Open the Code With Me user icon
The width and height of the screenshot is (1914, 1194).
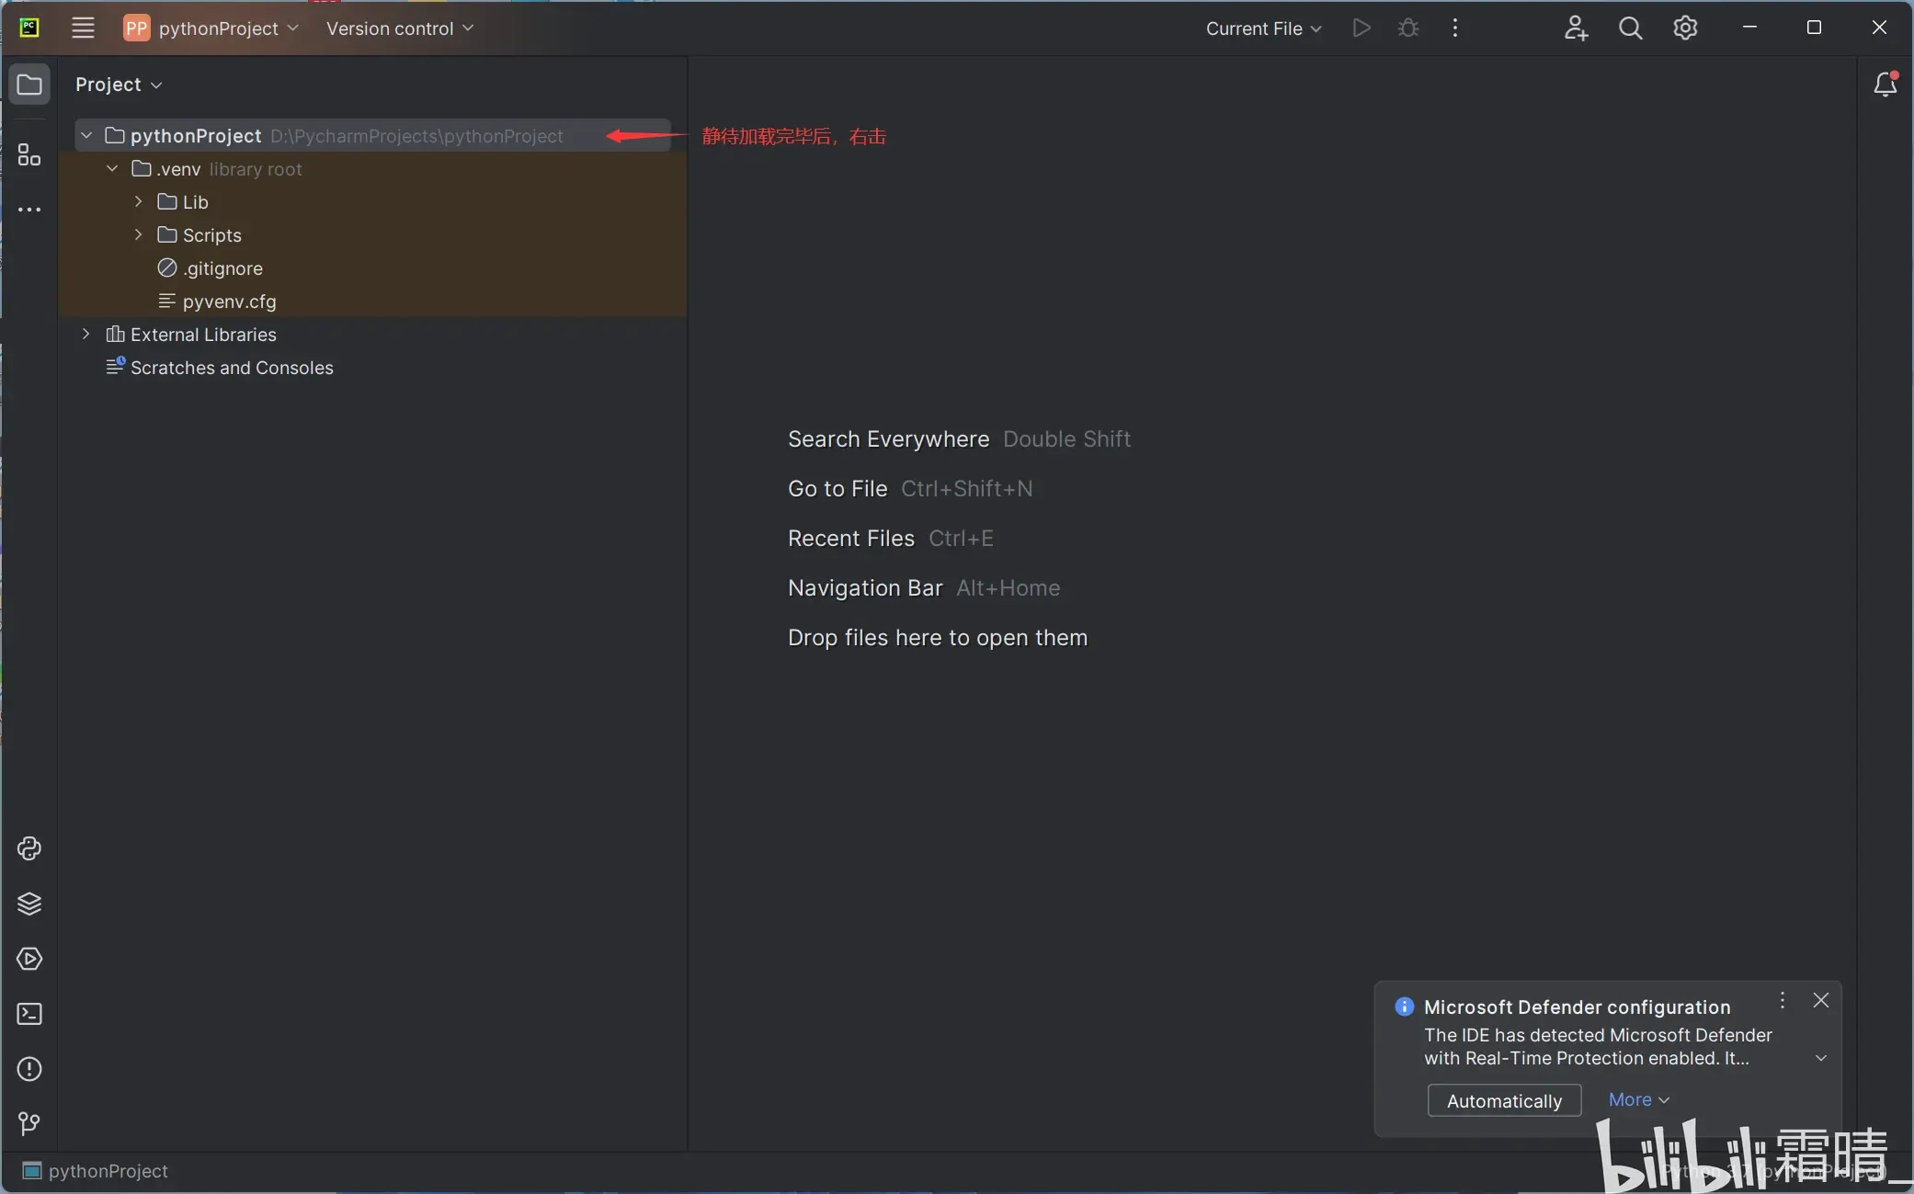(x=1575, y=28)
